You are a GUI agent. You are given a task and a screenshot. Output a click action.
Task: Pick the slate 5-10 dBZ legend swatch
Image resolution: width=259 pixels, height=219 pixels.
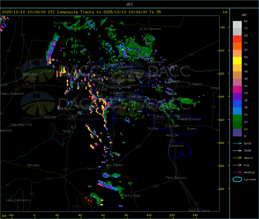[237, 133]
